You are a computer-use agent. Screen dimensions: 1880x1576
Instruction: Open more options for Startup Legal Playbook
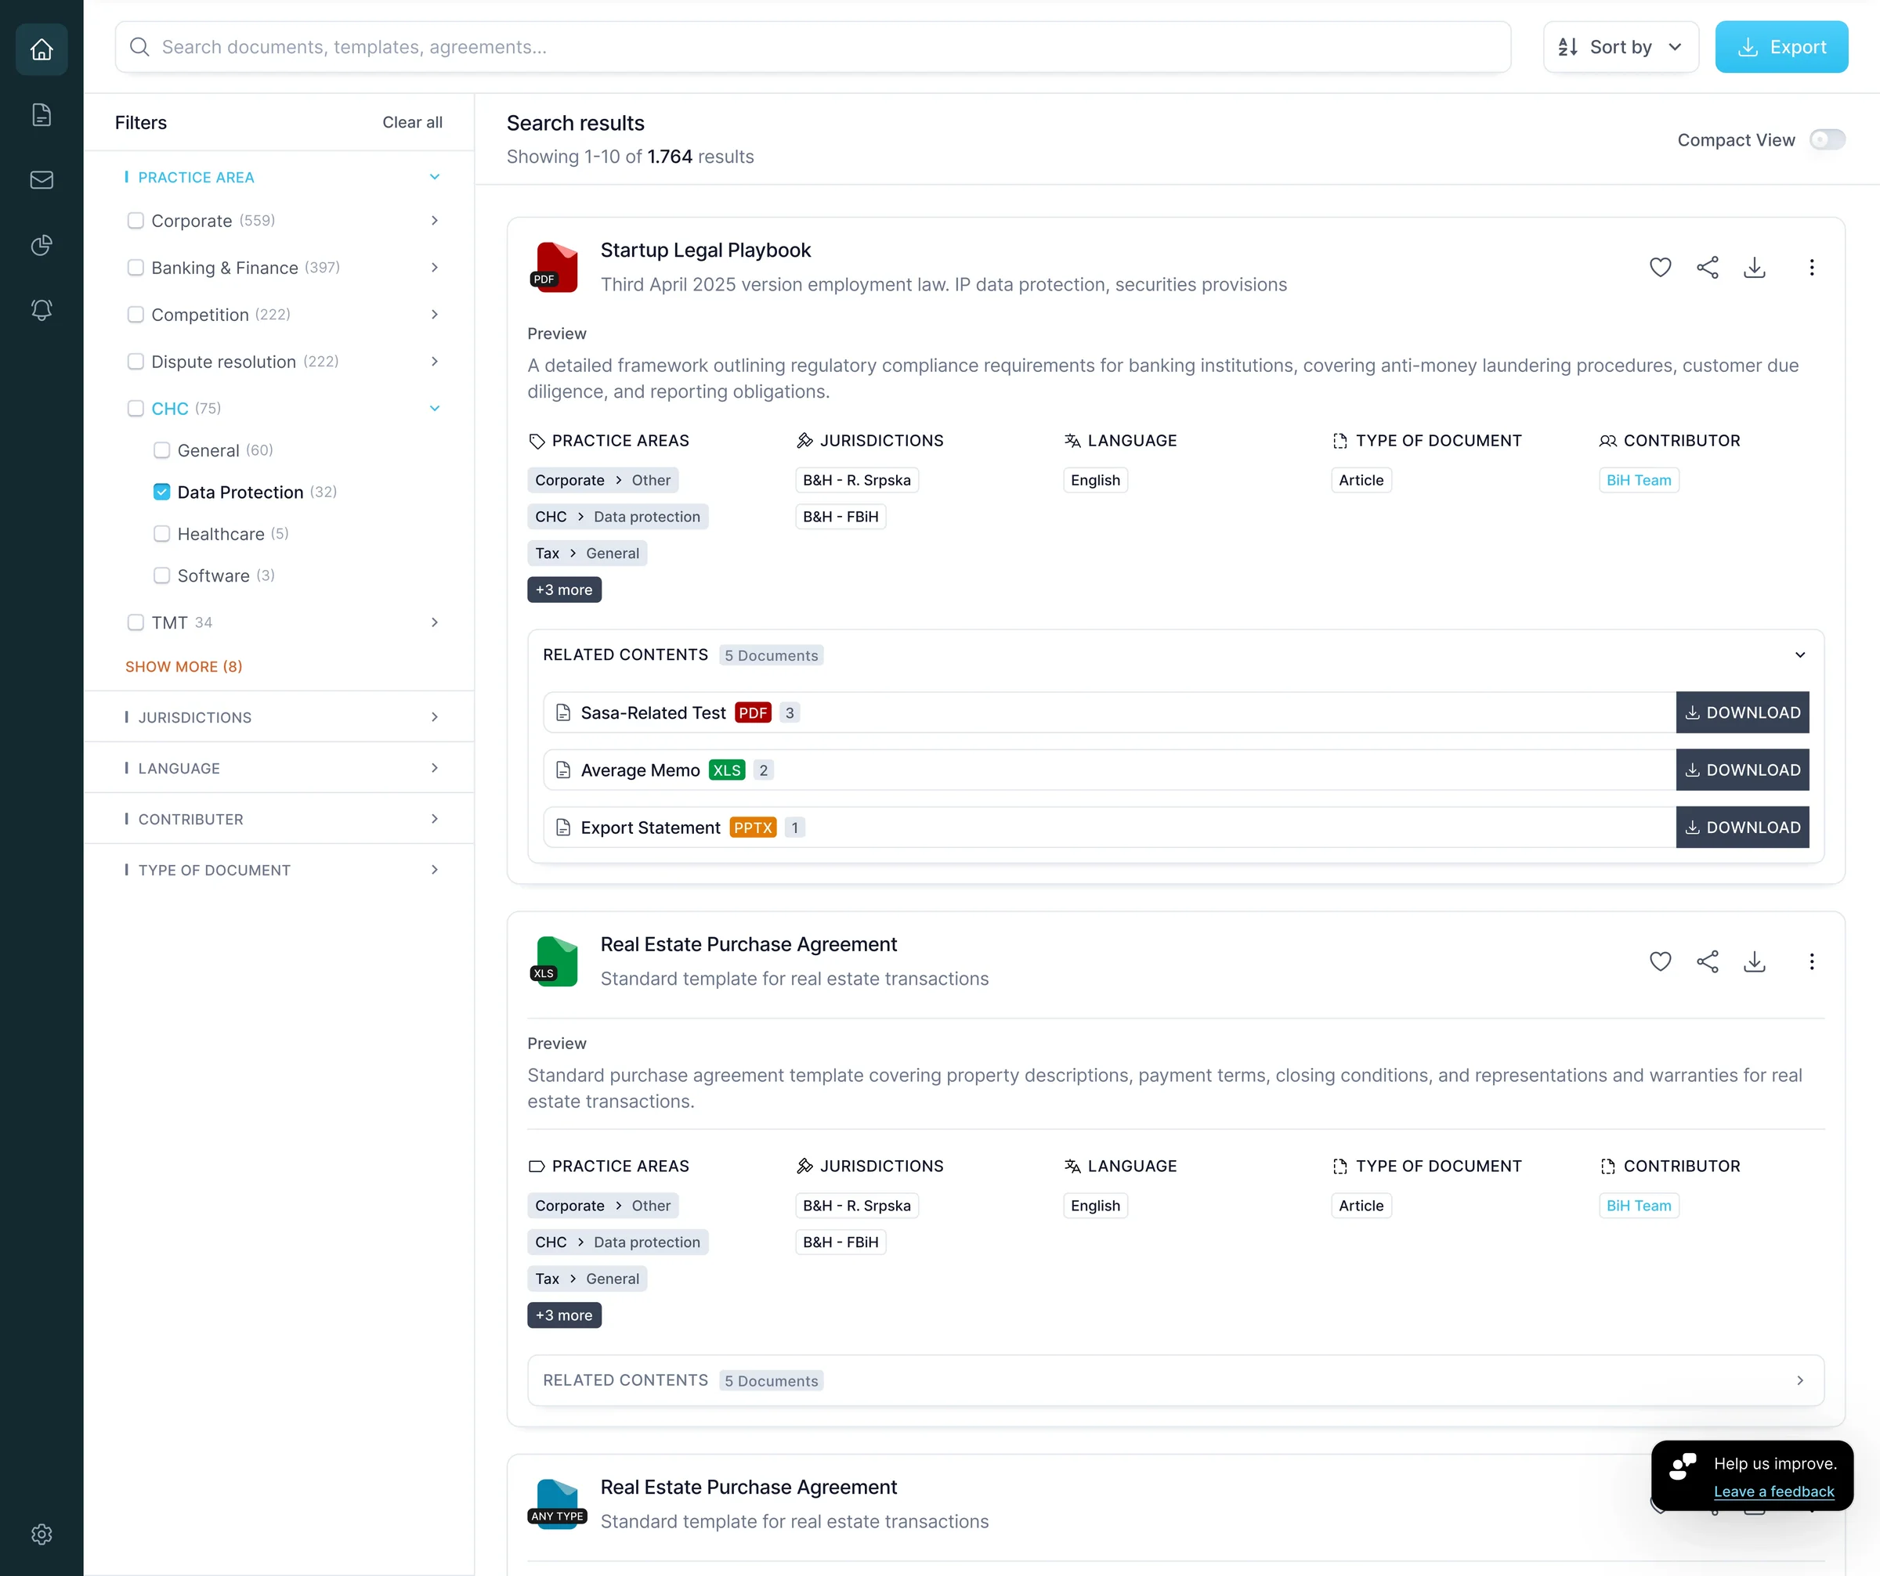click(x=1811, y=267)
